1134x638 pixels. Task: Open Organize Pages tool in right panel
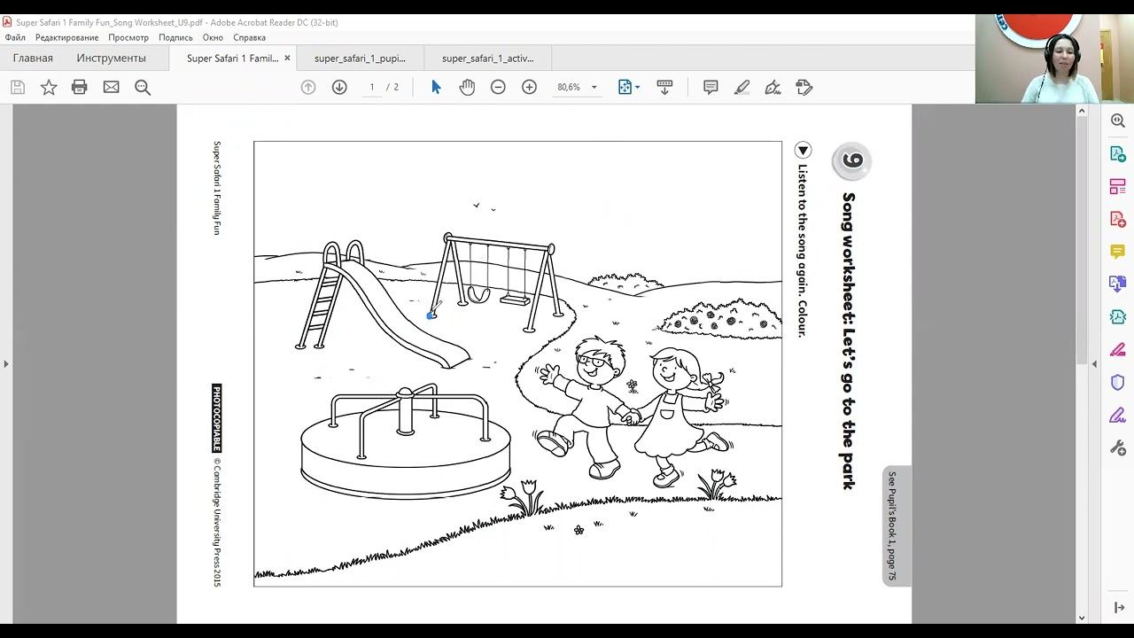coord(1118,186)
